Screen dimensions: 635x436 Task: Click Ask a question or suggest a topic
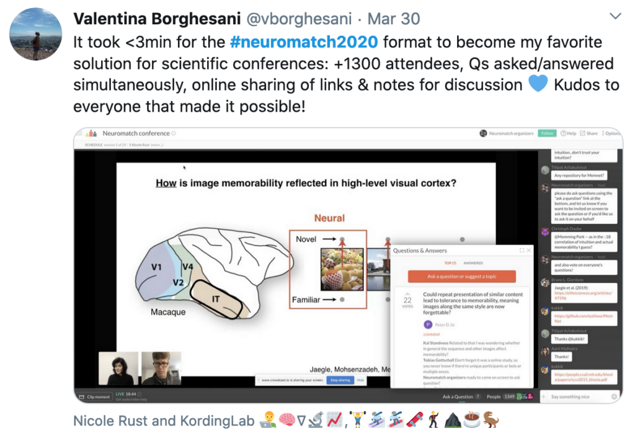pyautogui.click(x=461, y=277)
